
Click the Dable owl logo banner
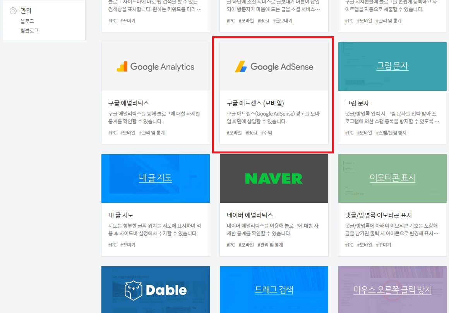click(x=156, y=289)
